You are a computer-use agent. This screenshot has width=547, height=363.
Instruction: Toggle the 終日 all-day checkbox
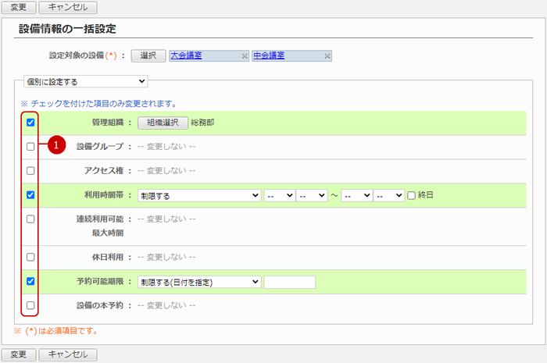[x=411, y=195]
